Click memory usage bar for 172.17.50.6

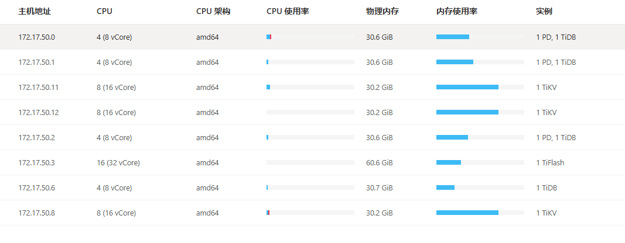[x=480, y=188]
